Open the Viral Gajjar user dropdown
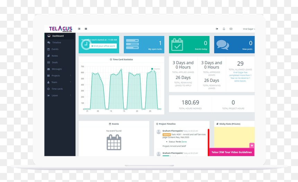Image resolution: width=298 pixels, height=182 pixels. [x=249, y=29]
